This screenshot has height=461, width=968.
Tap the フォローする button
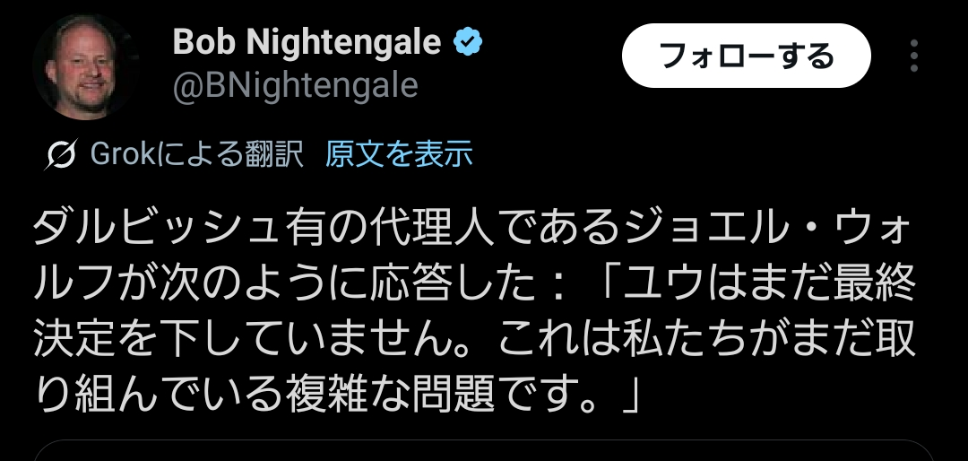pyautogui.click(x=747, y=56)
